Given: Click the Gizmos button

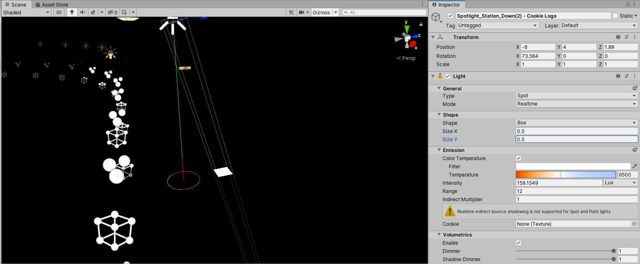Looking at the screenshot, I should point(321,12).
